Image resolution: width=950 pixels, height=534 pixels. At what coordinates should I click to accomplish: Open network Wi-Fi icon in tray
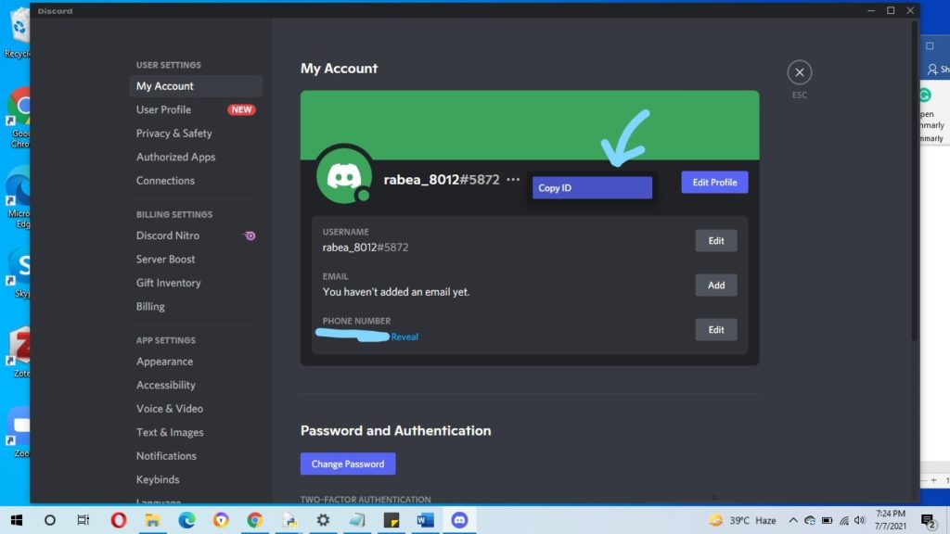(x=843, y=520)
